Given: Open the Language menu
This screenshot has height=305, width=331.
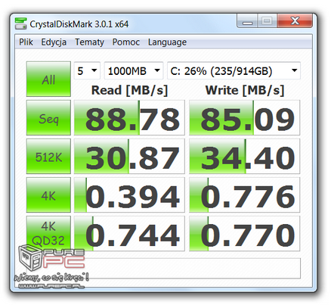Looking at the screenshot, I should point(167,42).
